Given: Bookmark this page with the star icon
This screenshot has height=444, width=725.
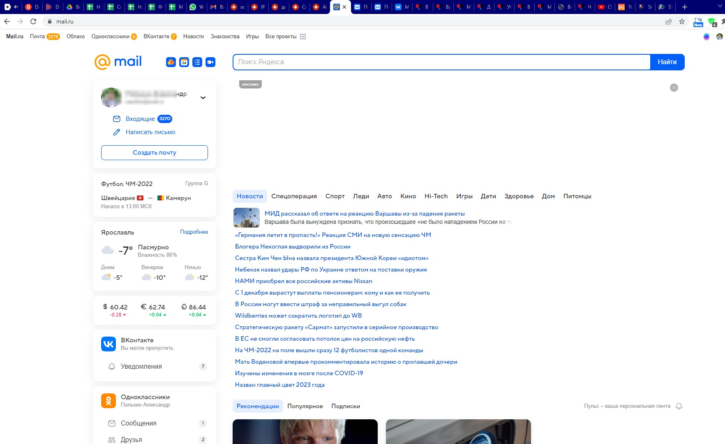Looking at the screenshot, I should coord(682,21).
